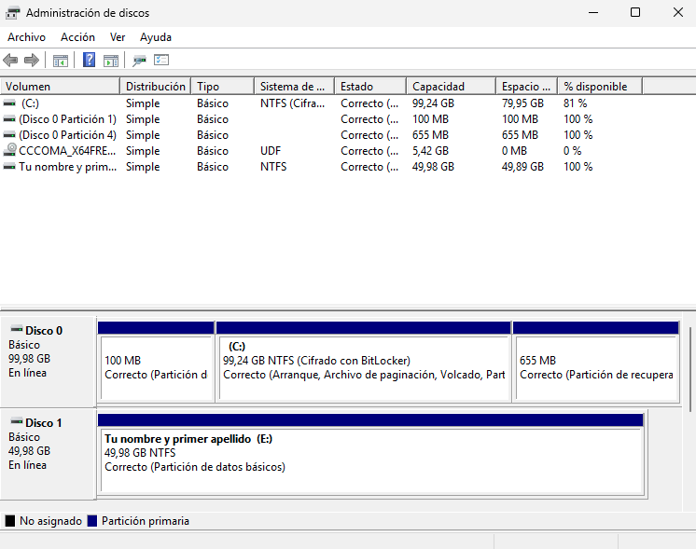Sort by the Volumen column header
Viewport: 696px width, 549px height.
point(61,87)
